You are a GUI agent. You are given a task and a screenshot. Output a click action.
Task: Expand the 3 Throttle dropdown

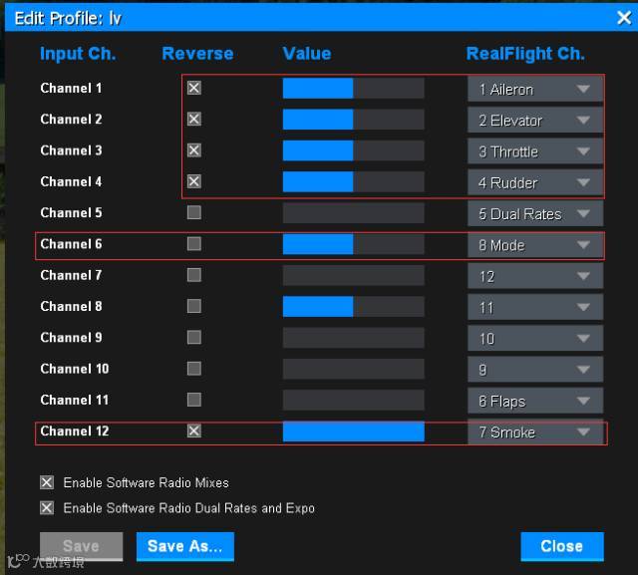(x=535, y=151)
